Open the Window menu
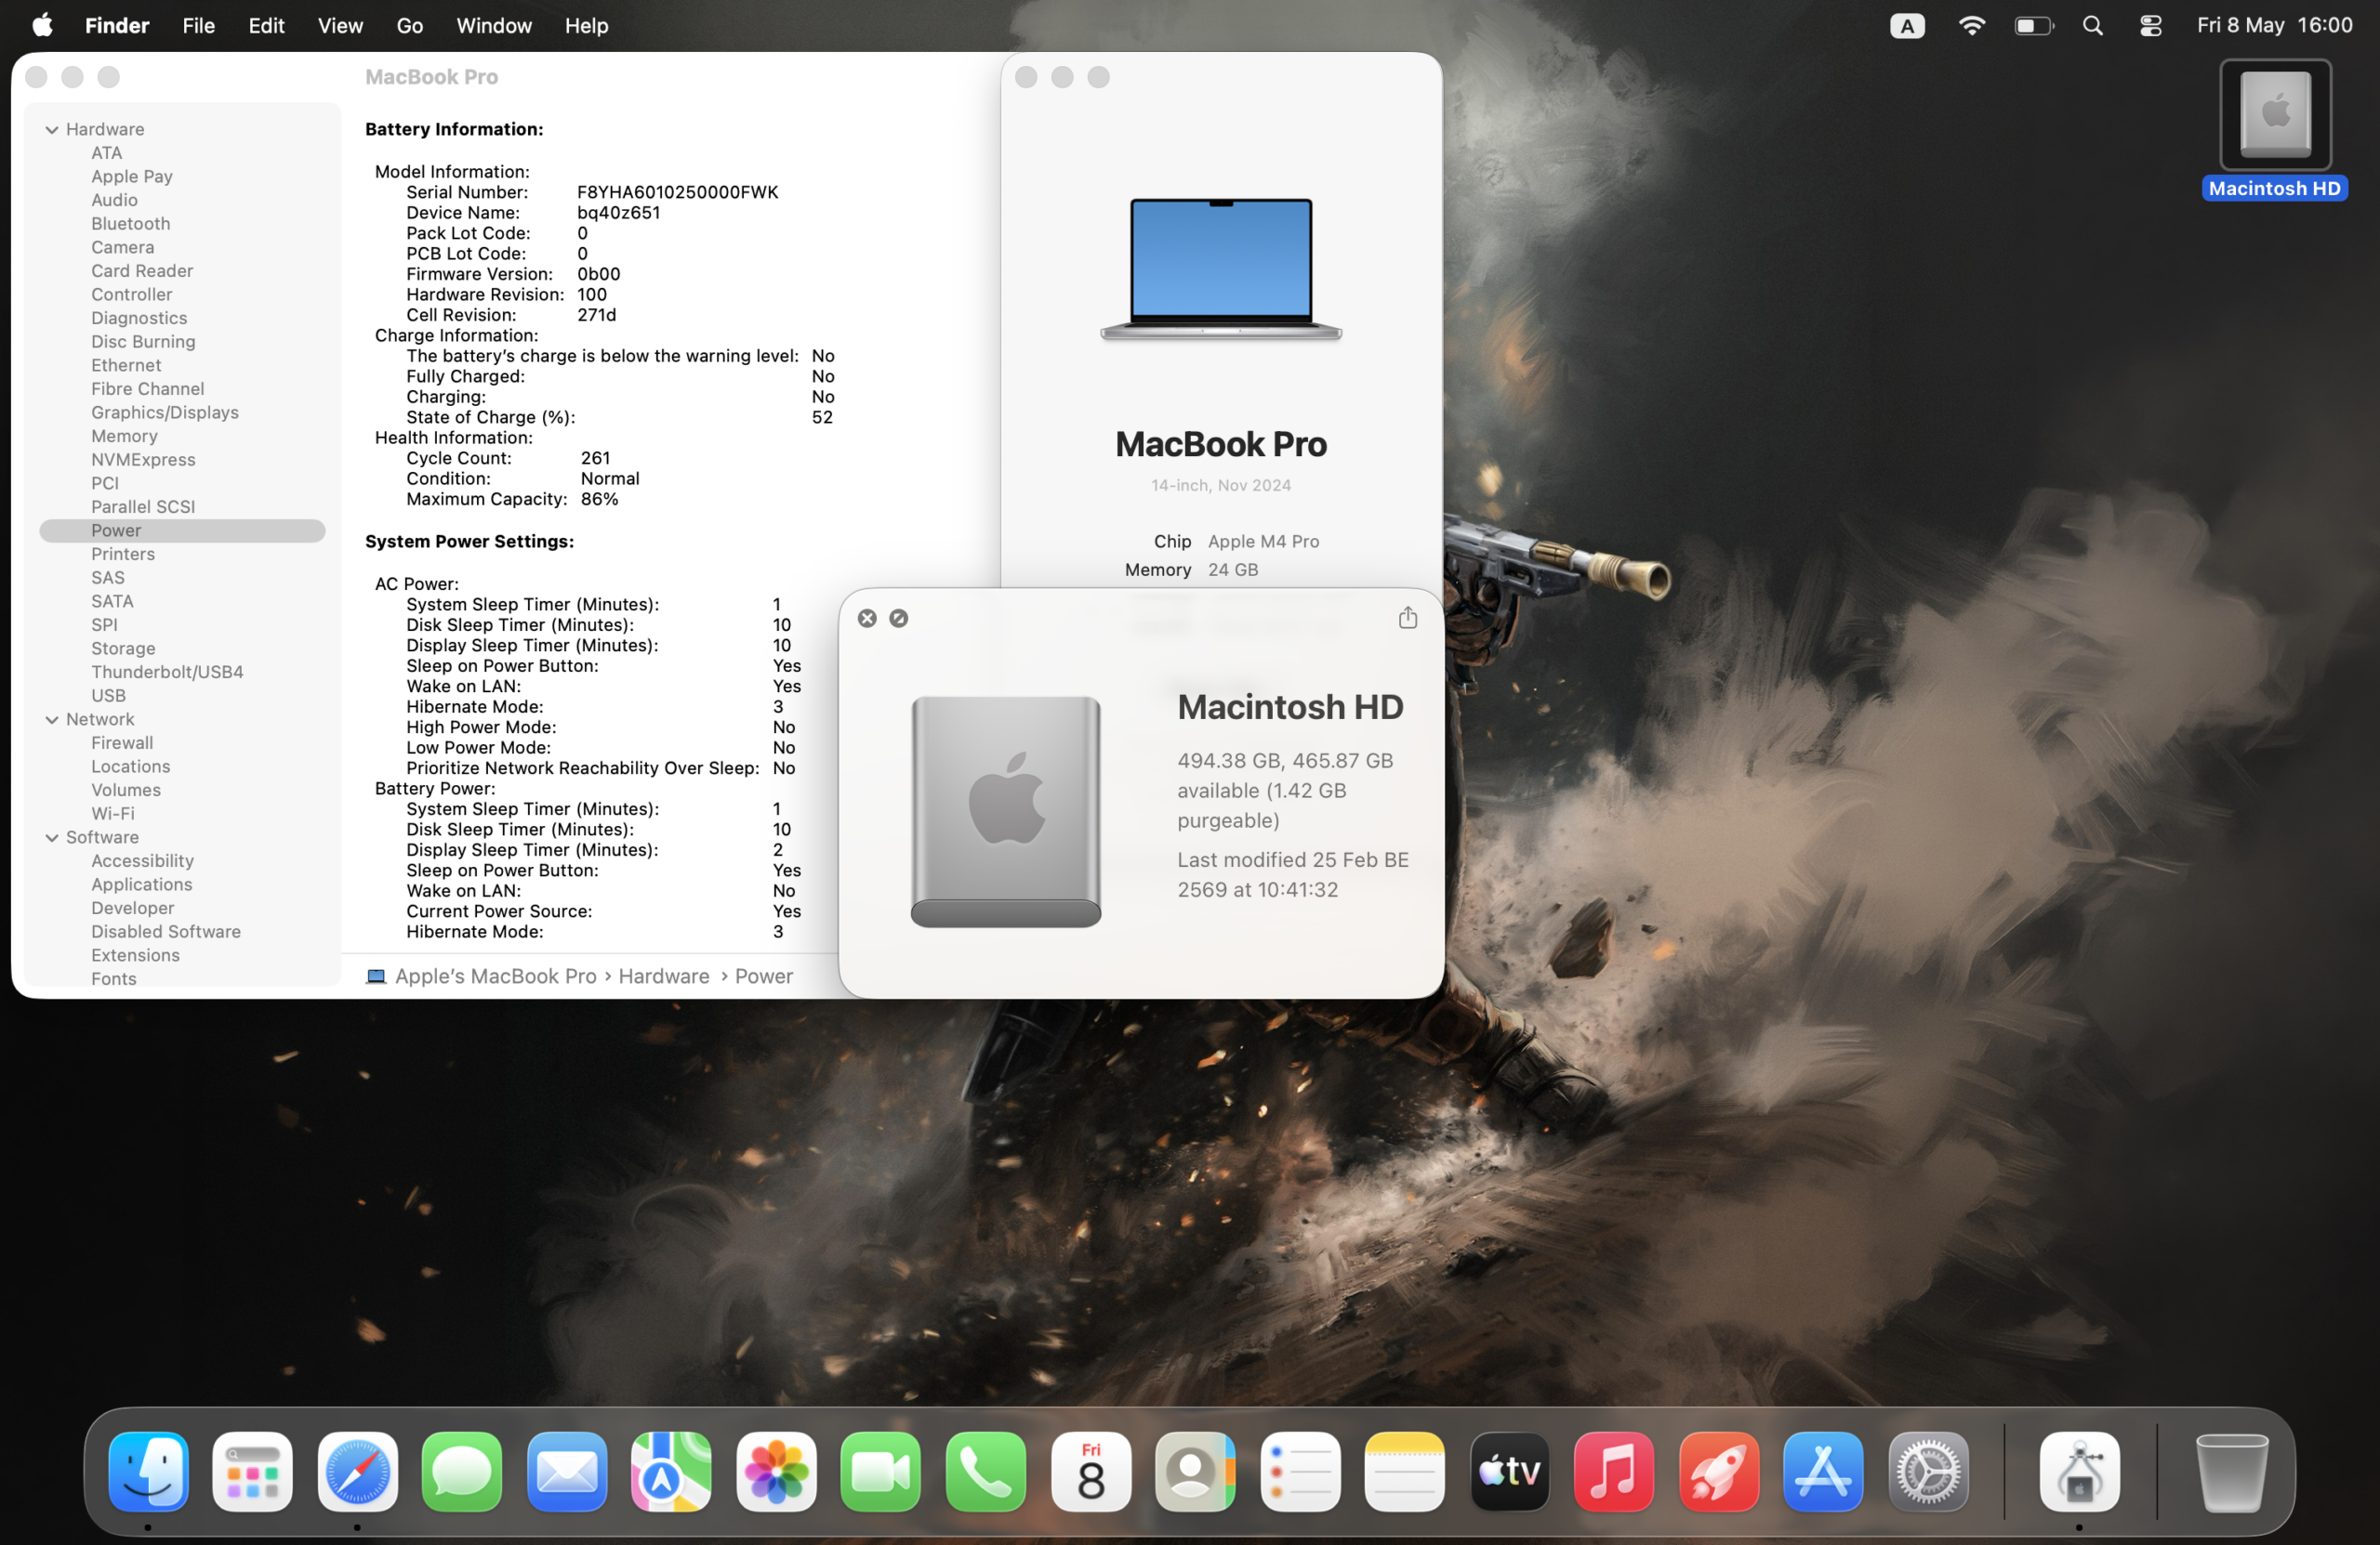The width and height of the screenshot is (2380, 1545). (494, 25)
